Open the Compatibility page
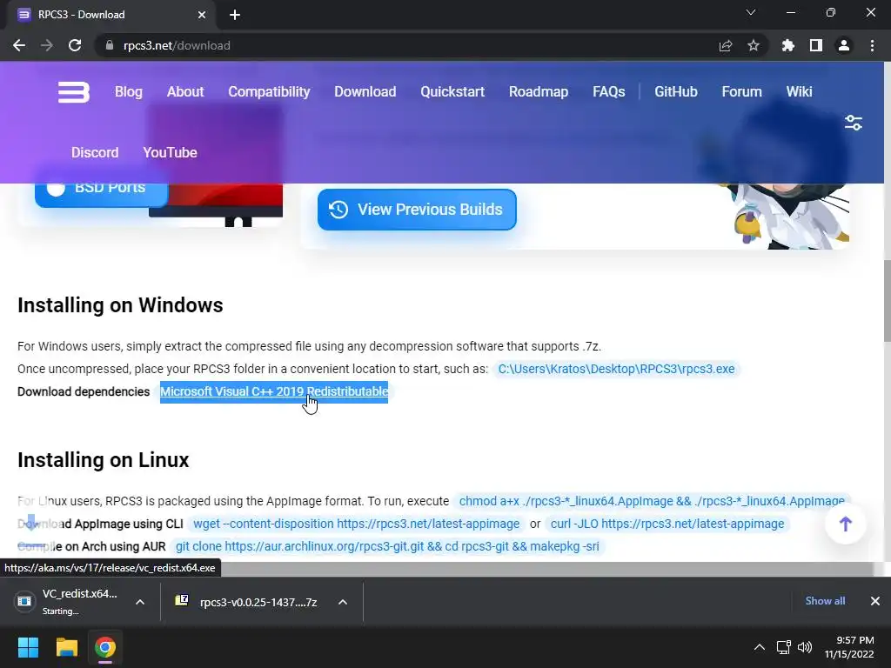Screen dimensions: 891x668 pyautogui.click(x=269, y=92)
